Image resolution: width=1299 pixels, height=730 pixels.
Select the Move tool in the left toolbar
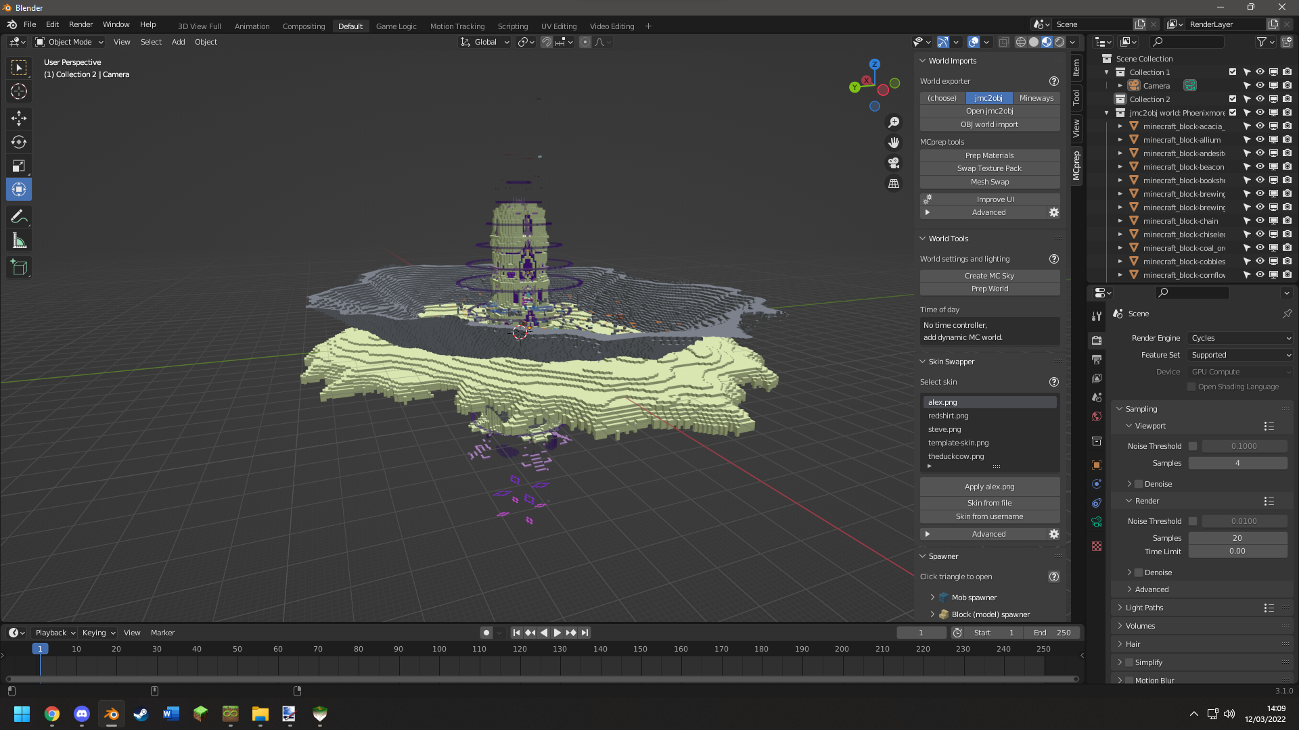tap(18, 118)
